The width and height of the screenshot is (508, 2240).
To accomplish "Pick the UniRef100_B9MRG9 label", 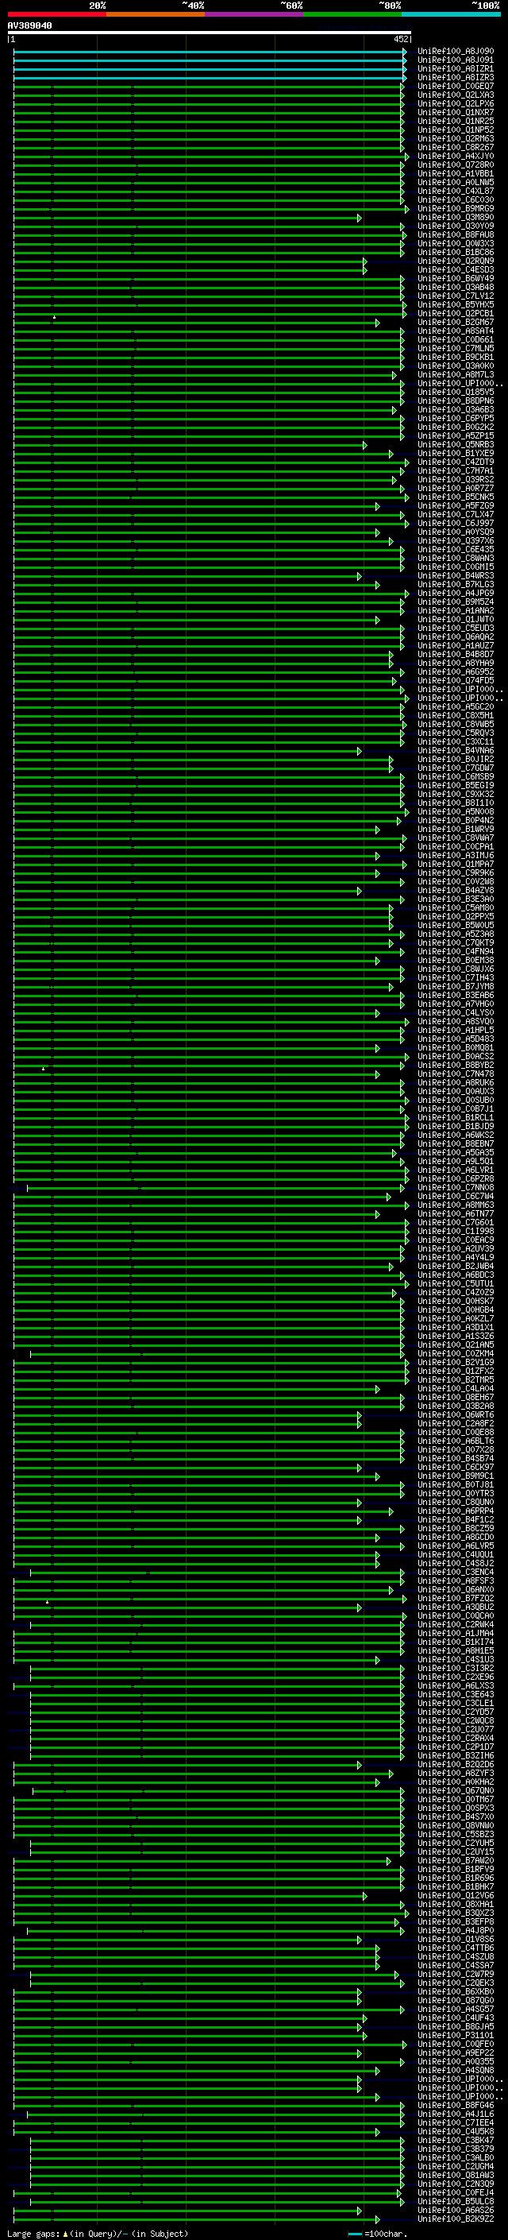I will pyautogui.click(x=456, y=209).
